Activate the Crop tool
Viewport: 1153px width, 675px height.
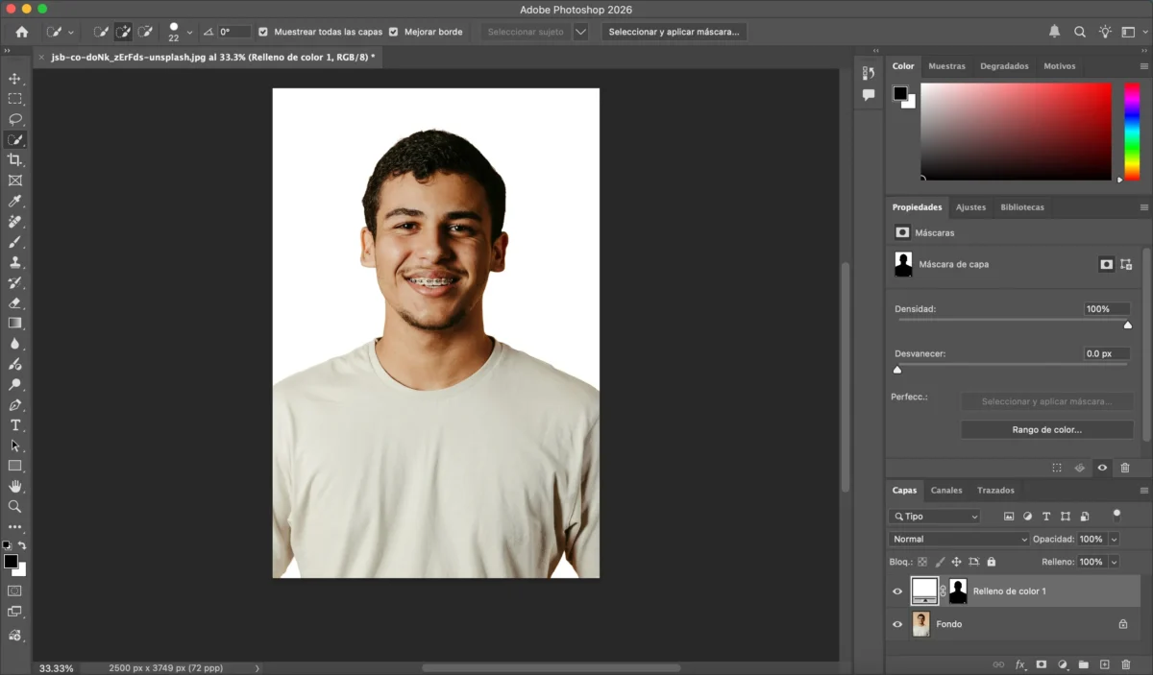tap(15, 159)
